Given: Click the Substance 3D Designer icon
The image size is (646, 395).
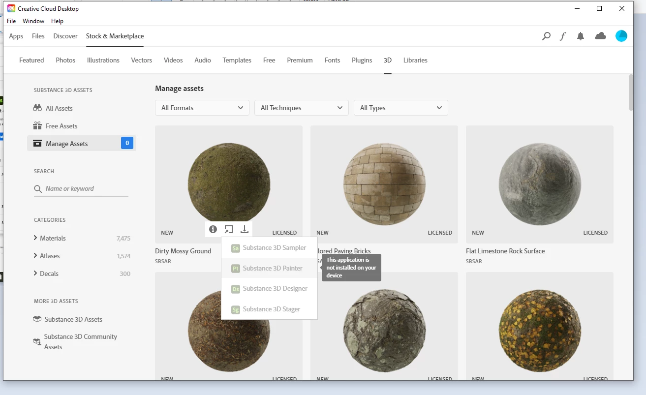Looking at the screenshot, I should (236, 289).
